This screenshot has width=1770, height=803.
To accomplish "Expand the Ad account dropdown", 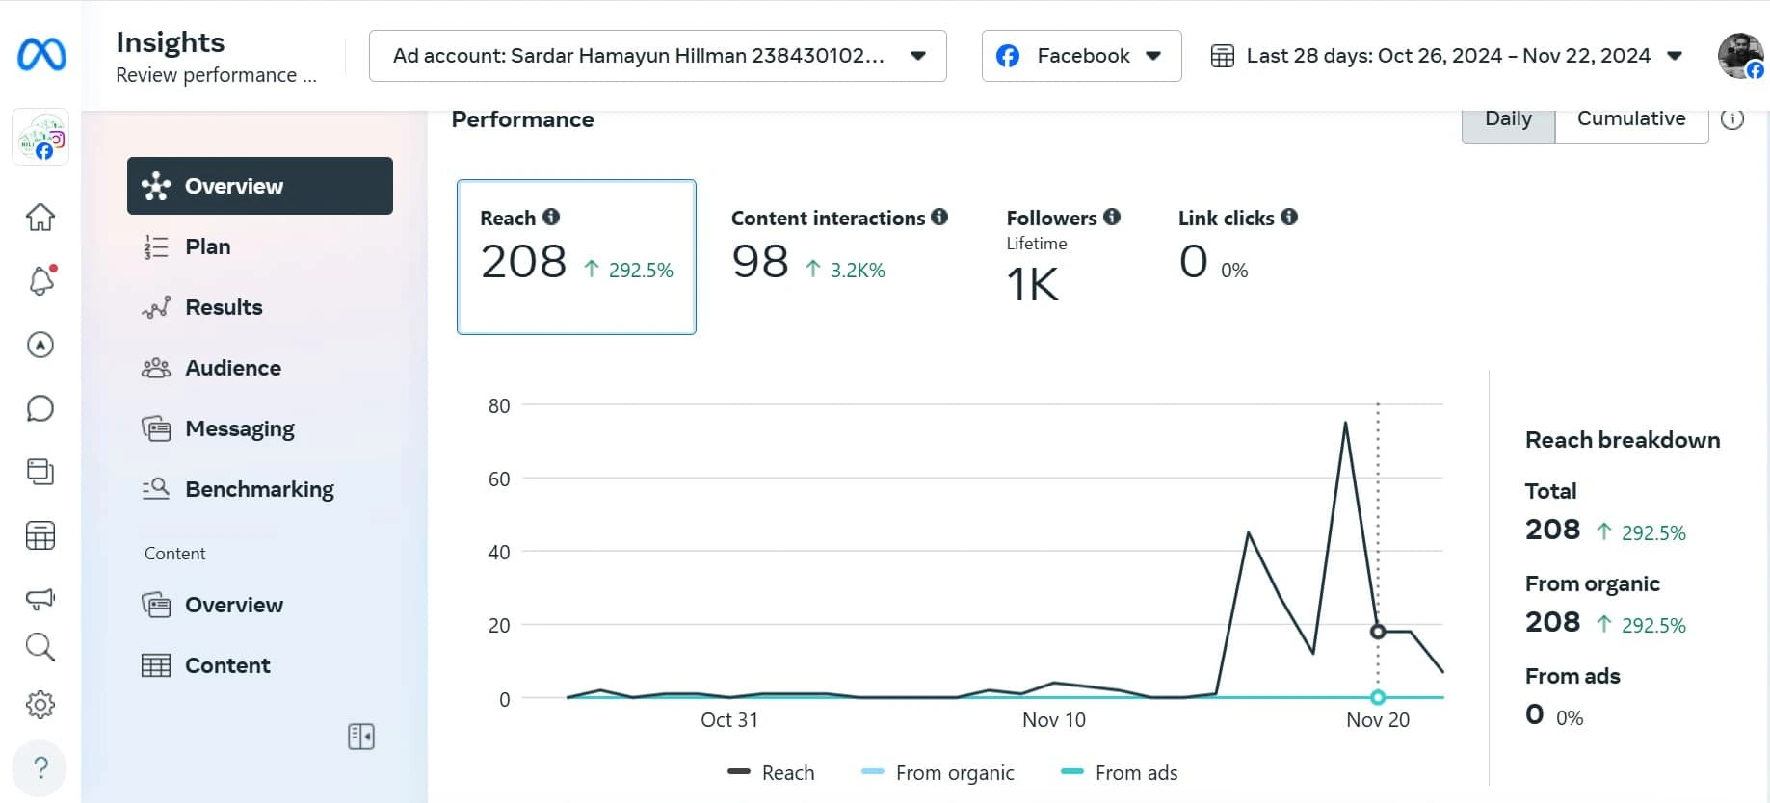I will (x=657, y=56).
